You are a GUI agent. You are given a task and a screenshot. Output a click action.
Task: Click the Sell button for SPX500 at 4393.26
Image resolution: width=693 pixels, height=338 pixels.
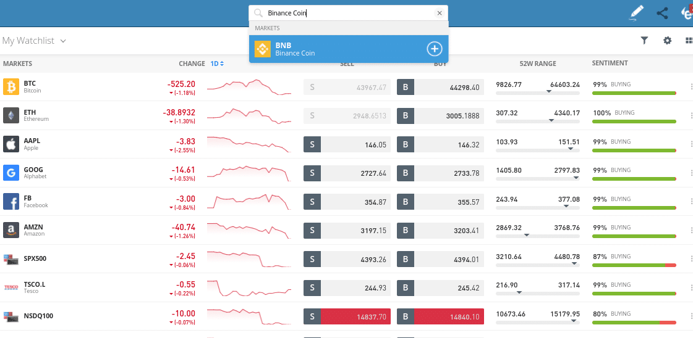pyautogui.click(x=347, y=259)
